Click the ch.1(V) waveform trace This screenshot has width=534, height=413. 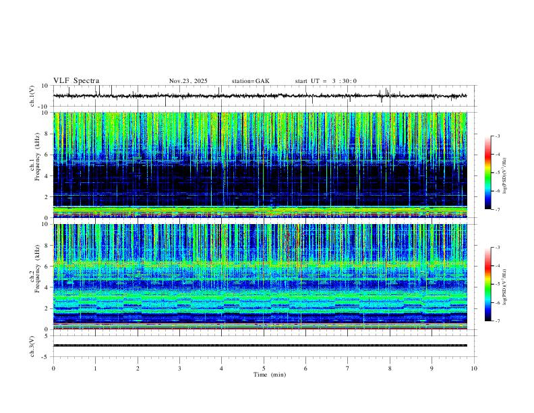coord(260,96)
